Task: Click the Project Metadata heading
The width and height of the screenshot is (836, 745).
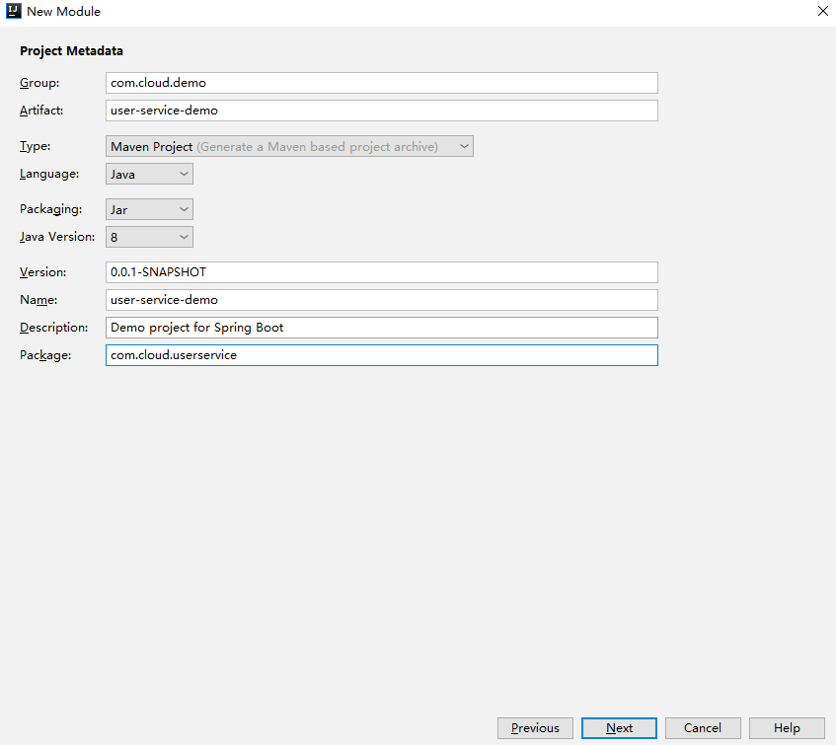Action: (71, 51)
